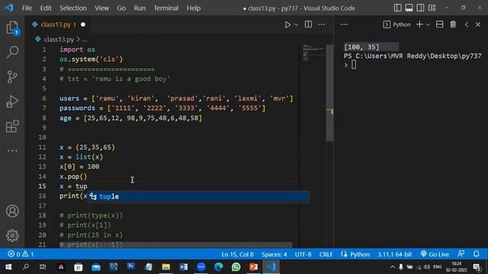Open the Accounts menu icon
The height and width of the screenshot is (274, 488).
(x=12, y=212)
